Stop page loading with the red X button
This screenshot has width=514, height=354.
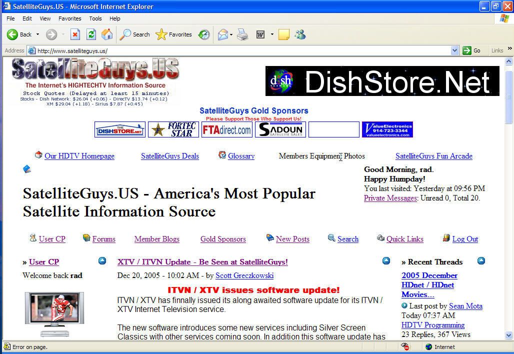75,34
